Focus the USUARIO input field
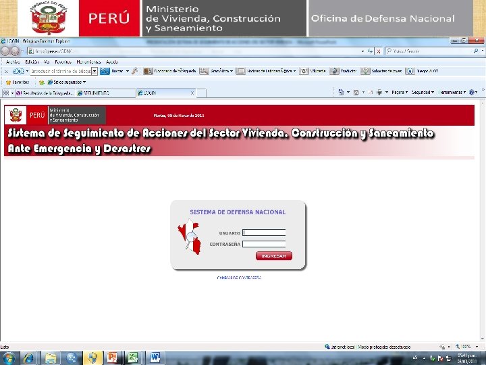 coord(264,233)
